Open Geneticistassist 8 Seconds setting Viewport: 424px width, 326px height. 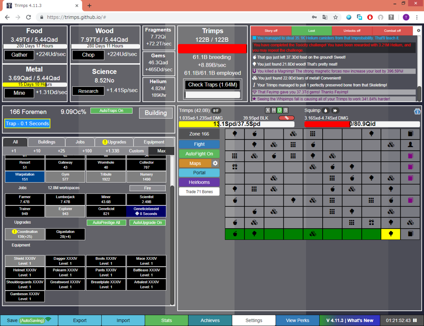coord(146,211)
